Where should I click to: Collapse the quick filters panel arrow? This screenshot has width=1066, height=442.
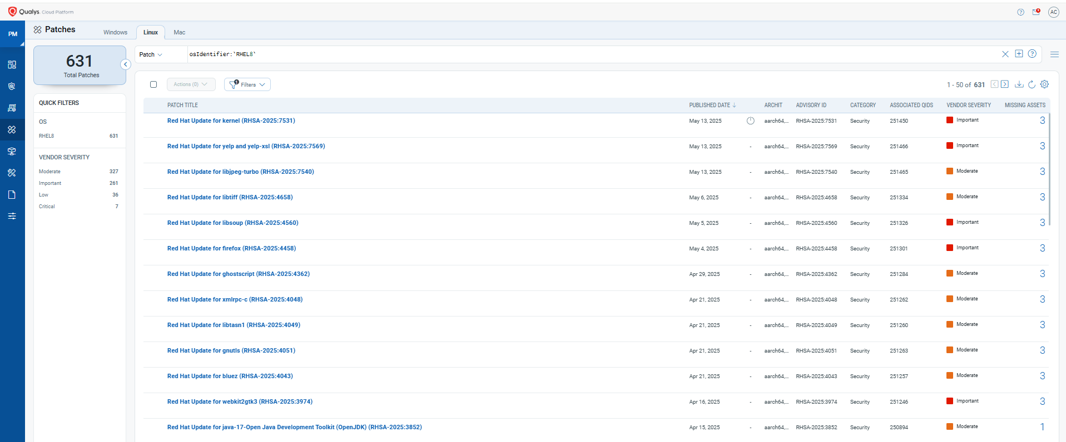(126, 64)
